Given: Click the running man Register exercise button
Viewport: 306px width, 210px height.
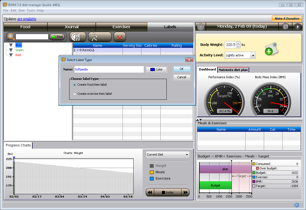Looking at the screenshot, I should 100,37.
